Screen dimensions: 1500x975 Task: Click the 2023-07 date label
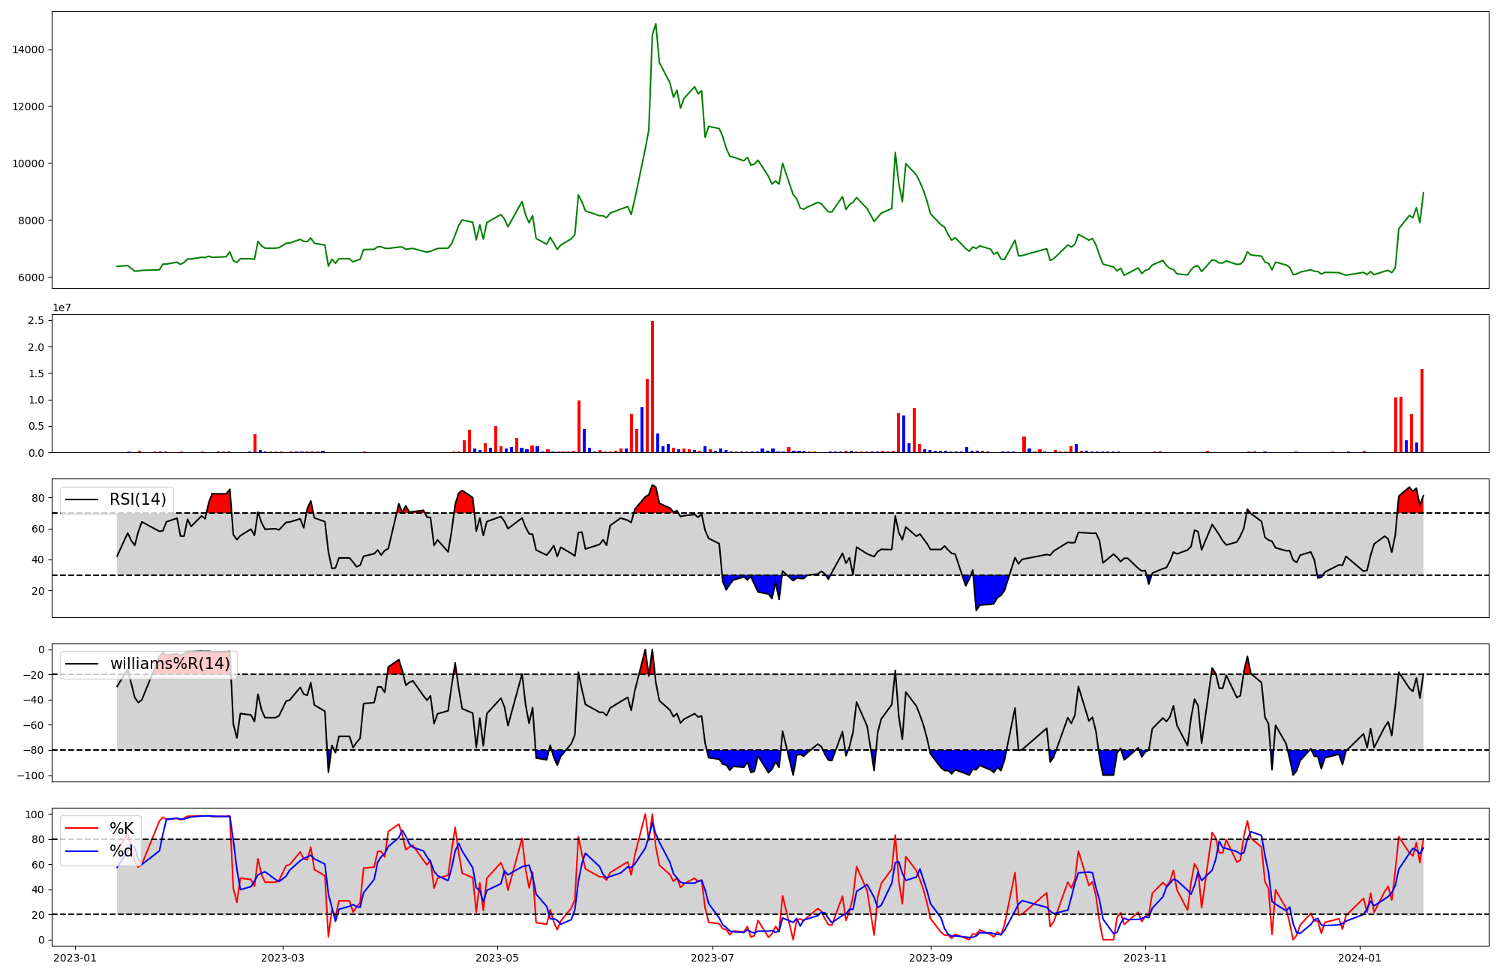[712, 958]
